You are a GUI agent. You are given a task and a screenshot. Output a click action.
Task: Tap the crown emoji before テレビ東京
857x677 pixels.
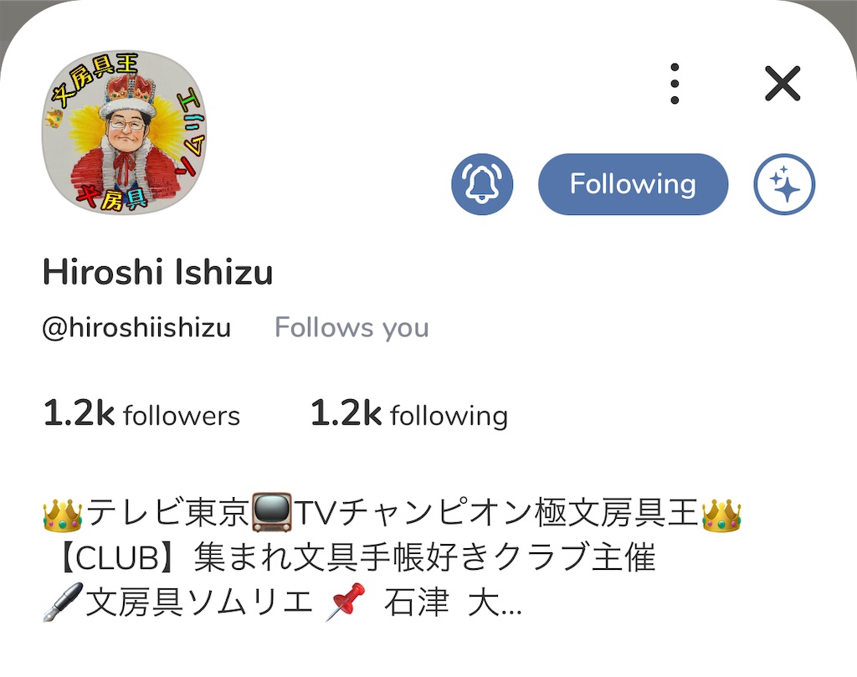63,514
